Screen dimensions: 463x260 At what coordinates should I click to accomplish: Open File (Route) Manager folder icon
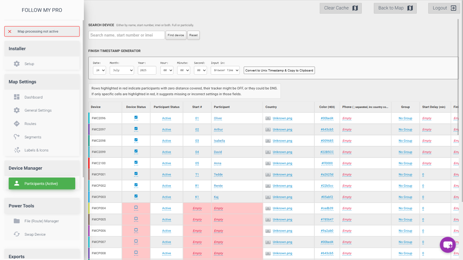[17, 221]
